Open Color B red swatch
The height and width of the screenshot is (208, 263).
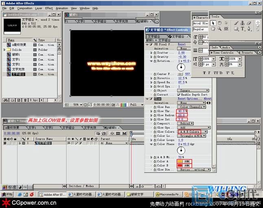(180, 166)
